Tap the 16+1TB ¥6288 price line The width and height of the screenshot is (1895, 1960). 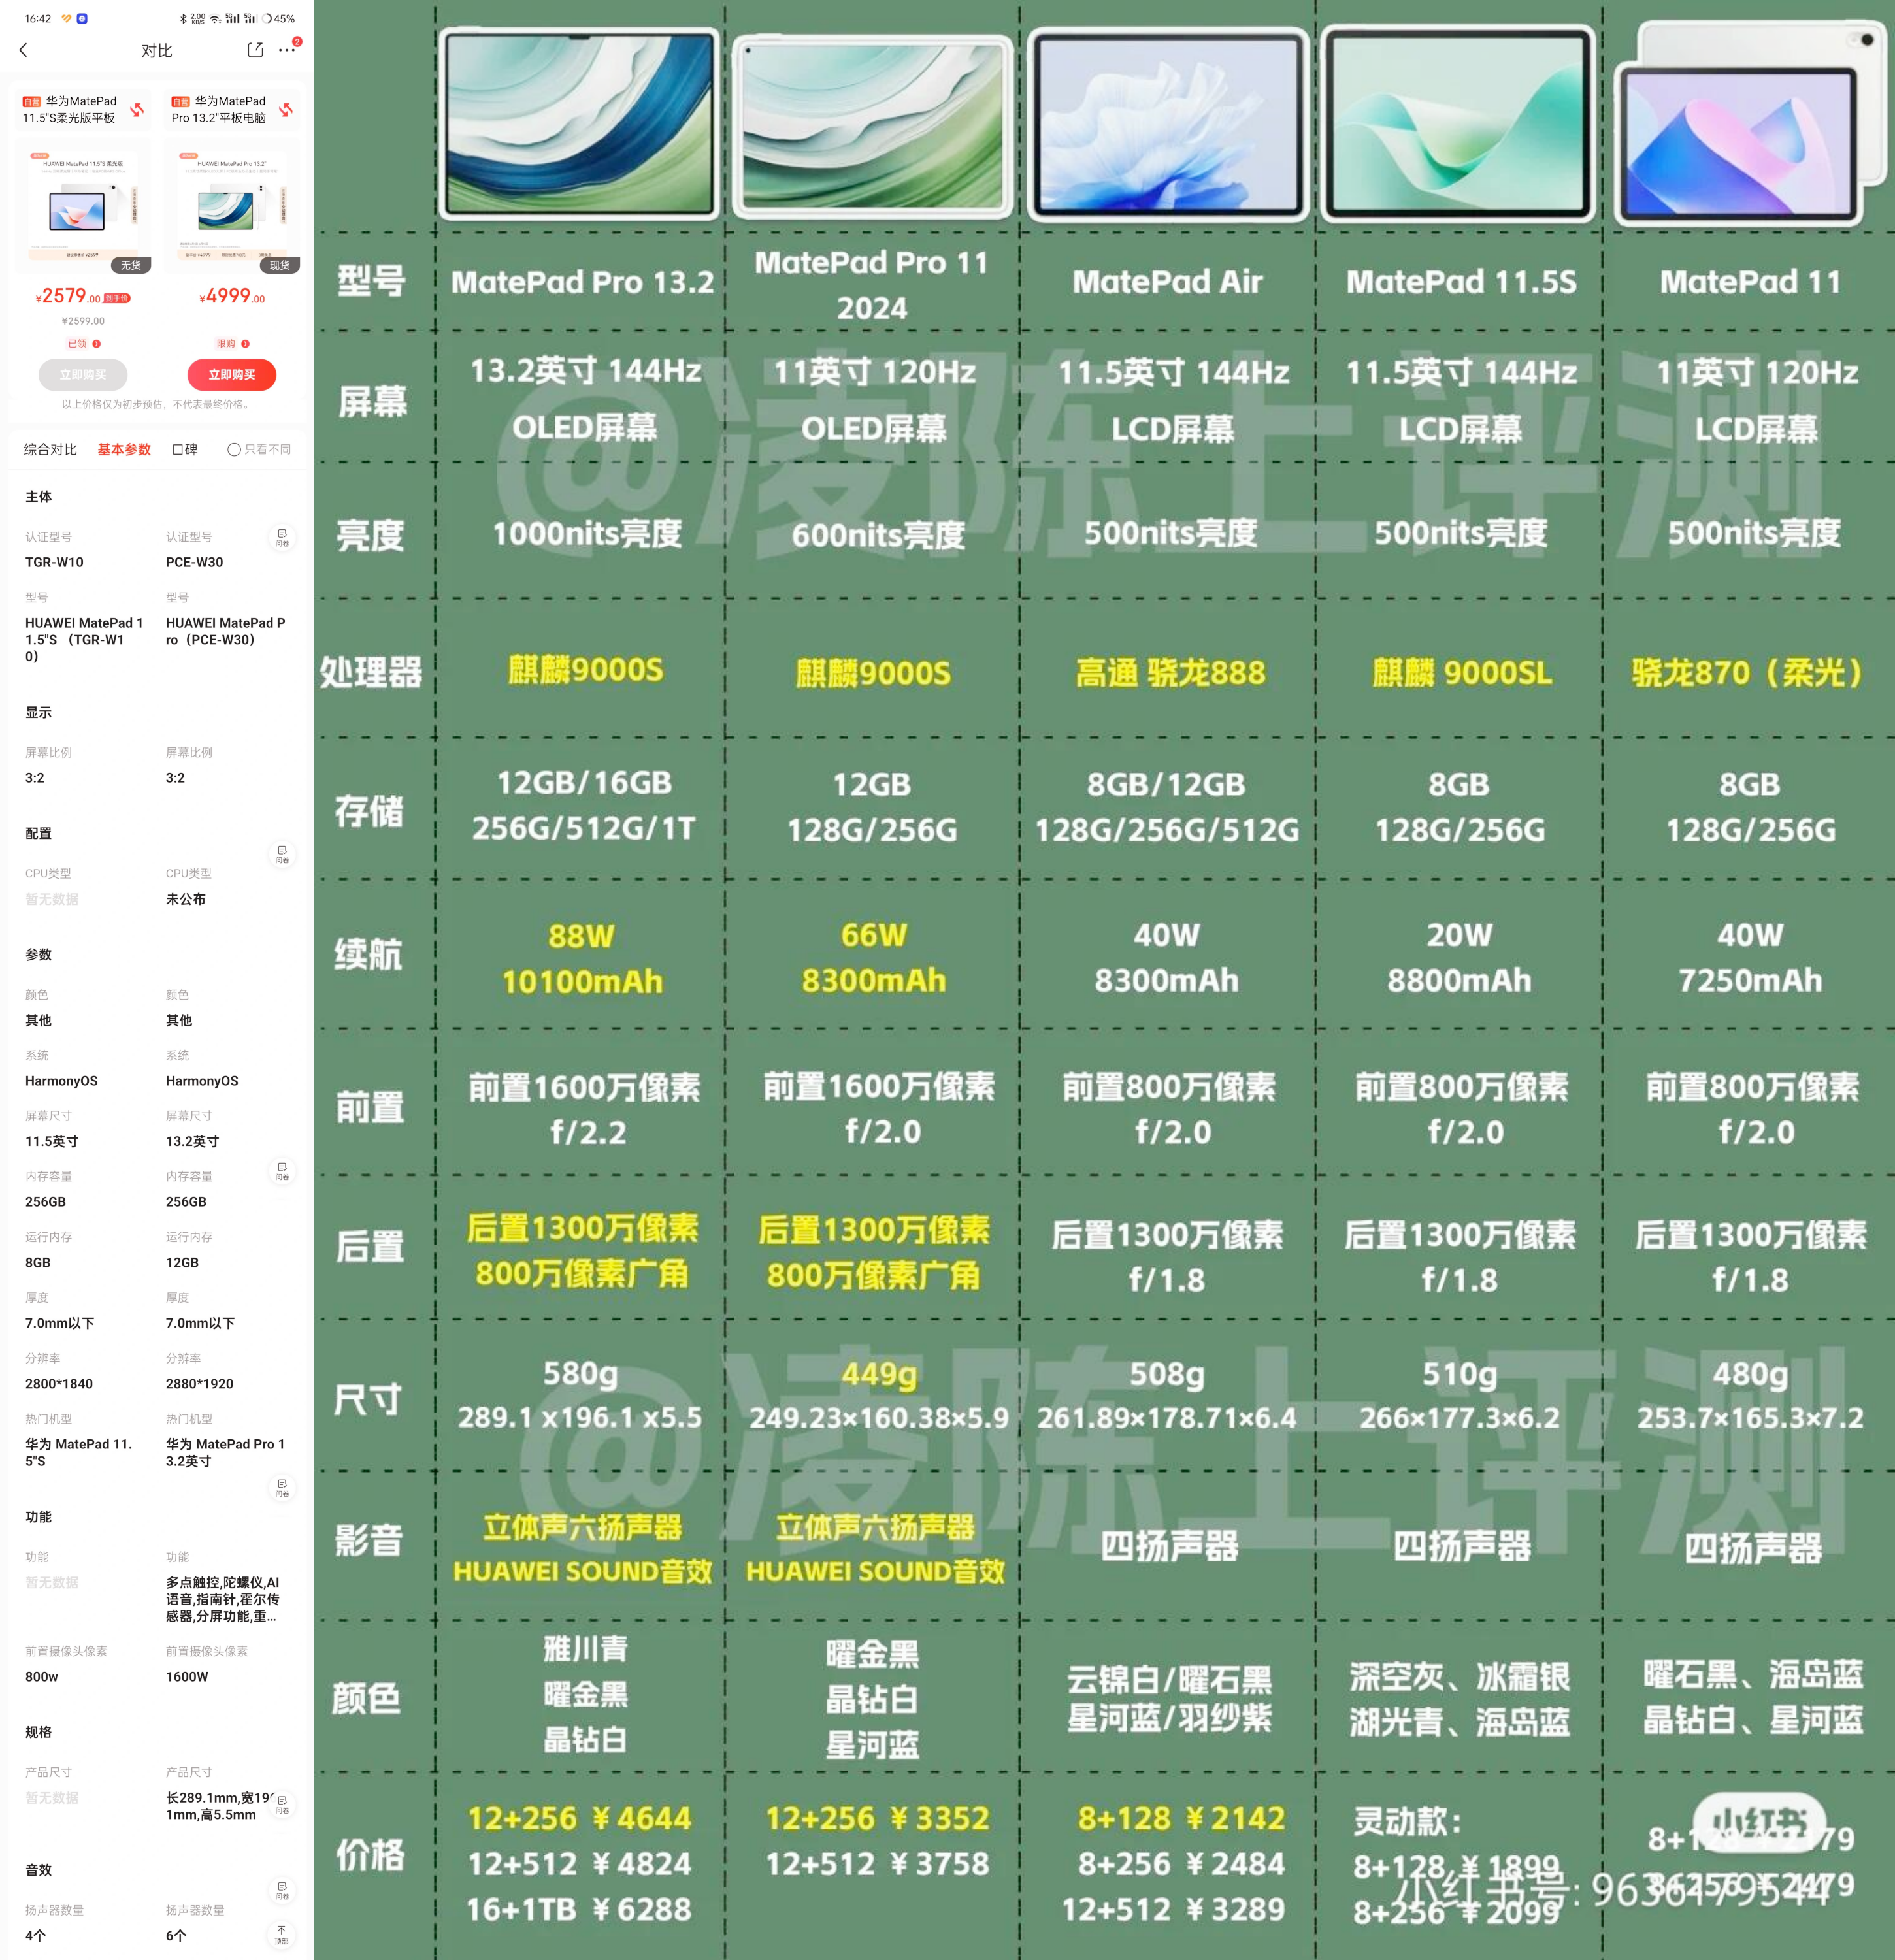coord(579,1909)
